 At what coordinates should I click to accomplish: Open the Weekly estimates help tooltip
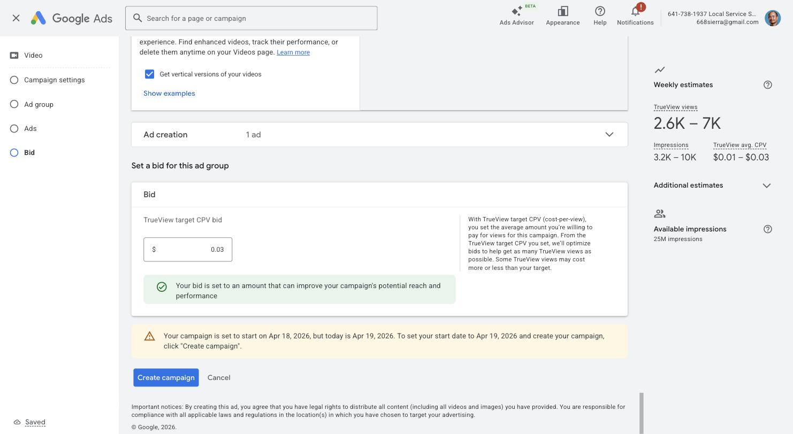tap(767, 84)
